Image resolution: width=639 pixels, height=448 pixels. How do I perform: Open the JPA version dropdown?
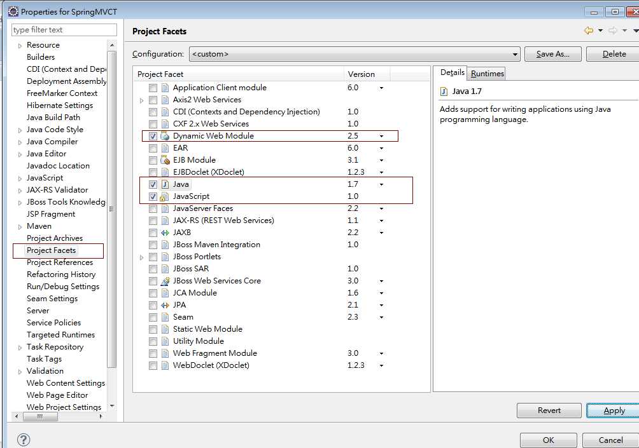coord(381,305)
